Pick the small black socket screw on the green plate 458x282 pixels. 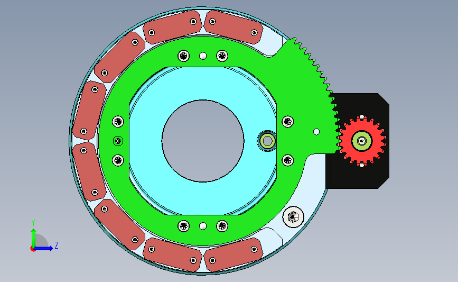coord(118,141)
